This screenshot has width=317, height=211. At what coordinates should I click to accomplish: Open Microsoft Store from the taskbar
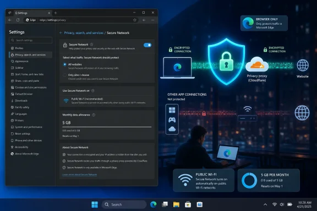coord(188,204)
